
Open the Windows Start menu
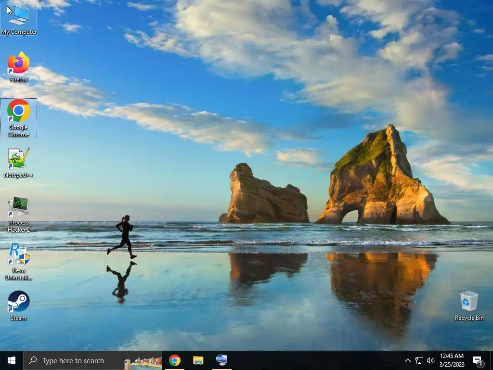click(12, 360)
